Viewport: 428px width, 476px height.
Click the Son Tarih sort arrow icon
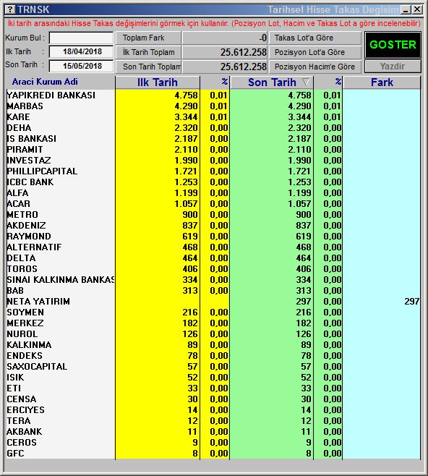pos(306,82)
